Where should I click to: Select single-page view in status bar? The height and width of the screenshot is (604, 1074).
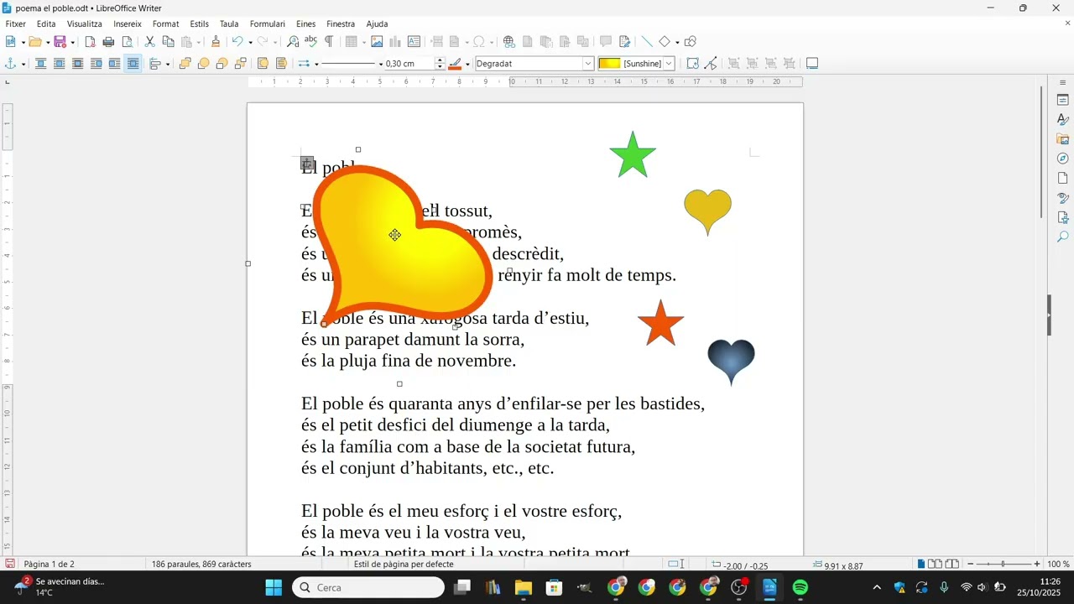coord(921,565)
